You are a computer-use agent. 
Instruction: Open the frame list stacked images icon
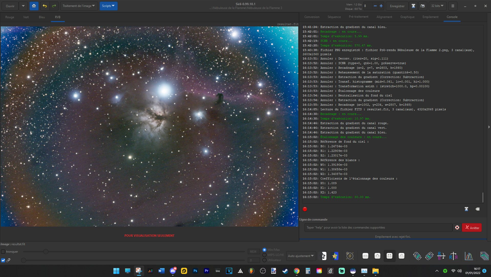484,256
